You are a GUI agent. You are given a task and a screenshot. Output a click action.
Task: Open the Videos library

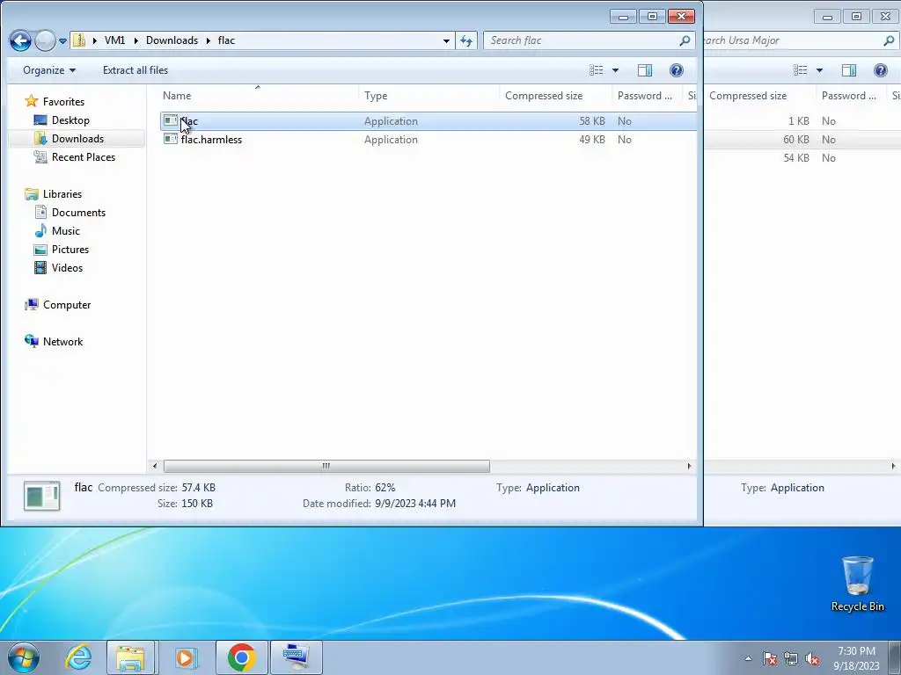pos(67,267)
